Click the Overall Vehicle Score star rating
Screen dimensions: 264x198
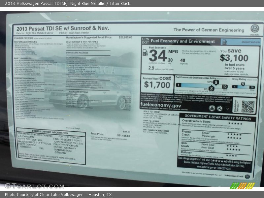[x=235, y=123]
